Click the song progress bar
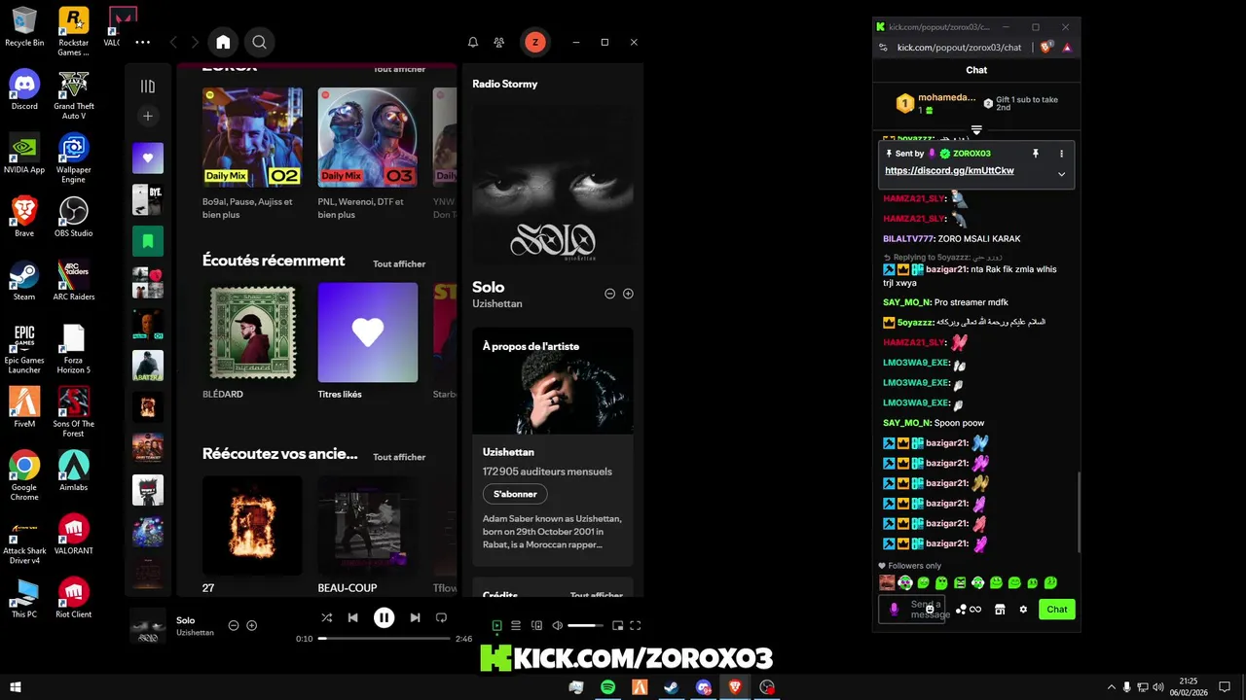The height and width of the screenshot is (700, 1246). click(385, 639)
